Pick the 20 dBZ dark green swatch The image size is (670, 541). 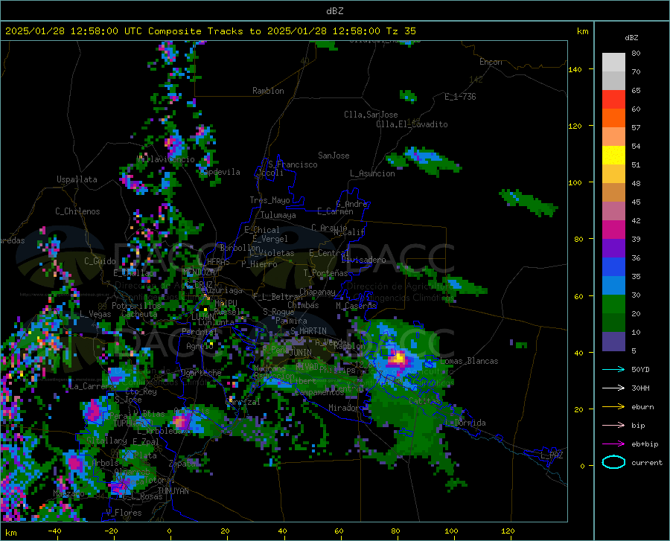pyautogui.click(x=613, y=323)
